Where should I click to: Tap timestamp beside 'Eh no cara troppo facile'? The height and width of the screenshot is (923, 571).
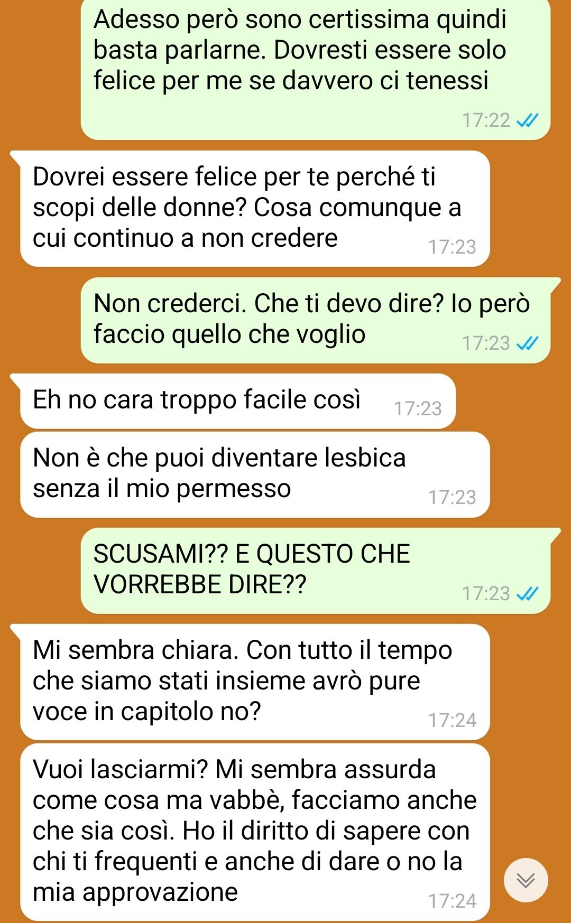click(418, 409)
